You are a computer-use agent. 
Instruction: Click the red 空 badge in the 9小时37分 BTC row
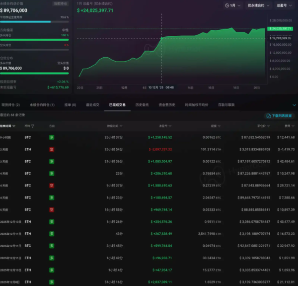(x=52, y=185)
